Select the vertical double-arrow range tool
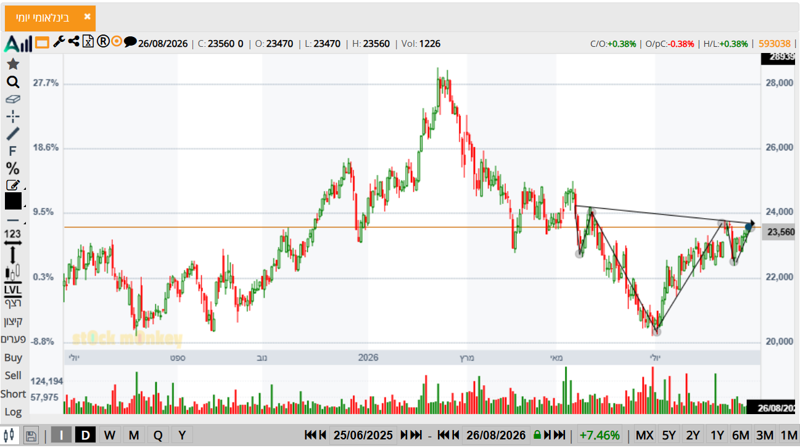This screenshot has width=800, height=448. pyautogui.click(x=13, y=255)
